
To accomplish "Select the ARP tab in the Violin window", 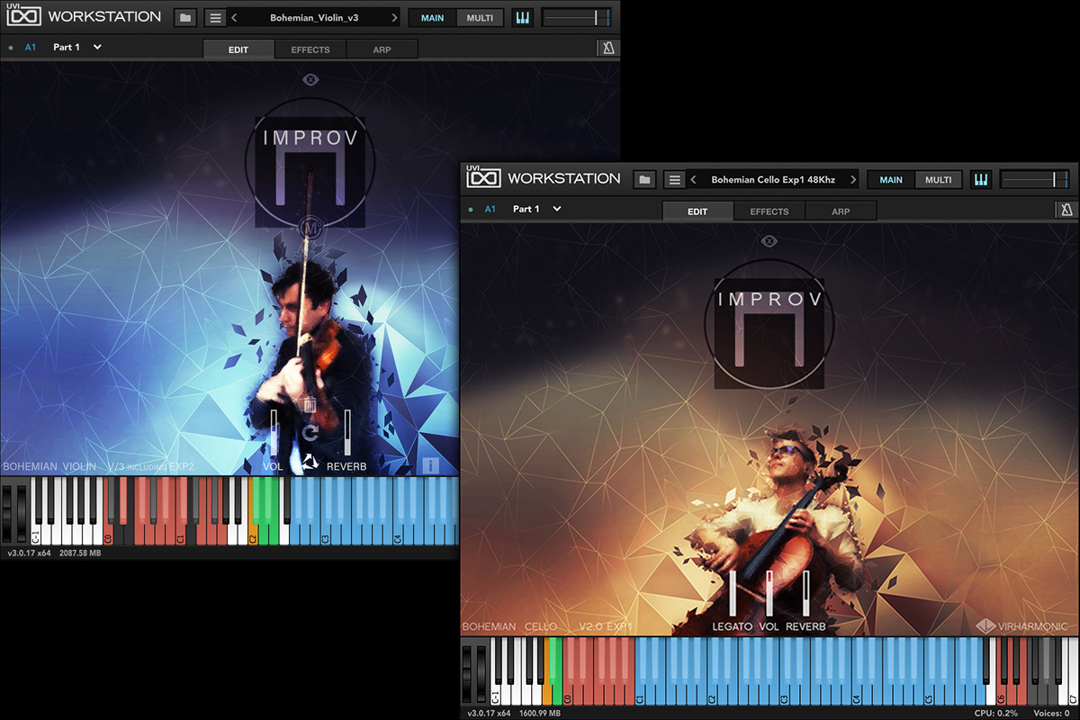I will tap(382, 49).
